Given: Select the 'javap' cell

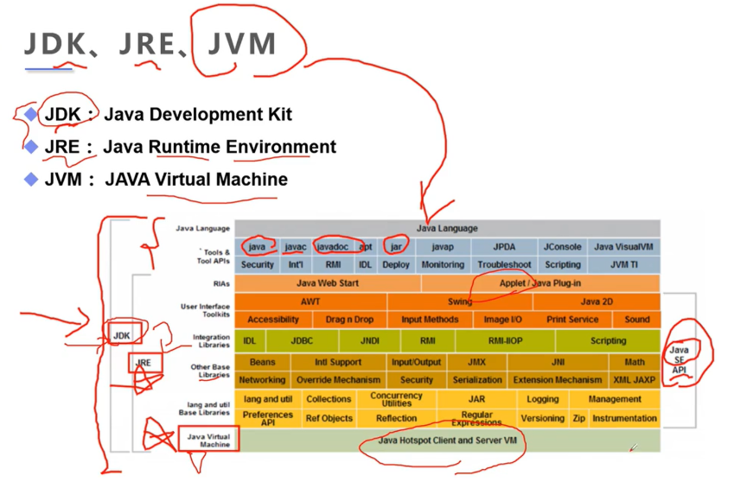Looking at the screenshot, I should click(443, 247).
